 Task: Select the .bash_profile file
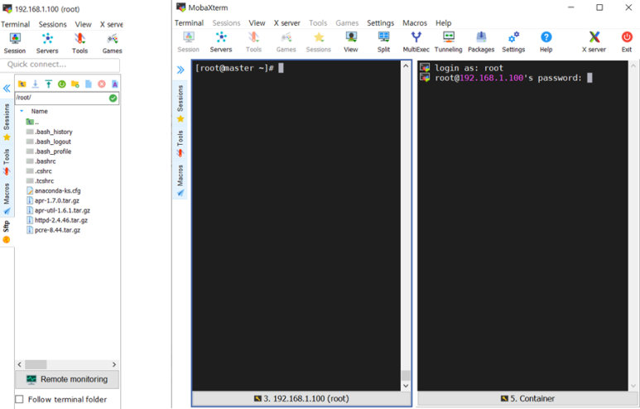pos(49,152)
